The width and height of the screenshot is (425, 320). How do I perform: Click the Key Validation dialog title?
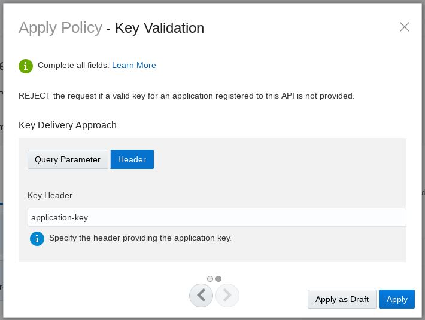159,28
